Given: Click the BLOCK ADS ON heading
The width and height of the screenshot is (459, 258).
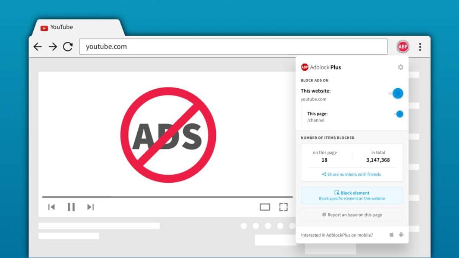Looking at the screenshot, I should tap(314, 81).
